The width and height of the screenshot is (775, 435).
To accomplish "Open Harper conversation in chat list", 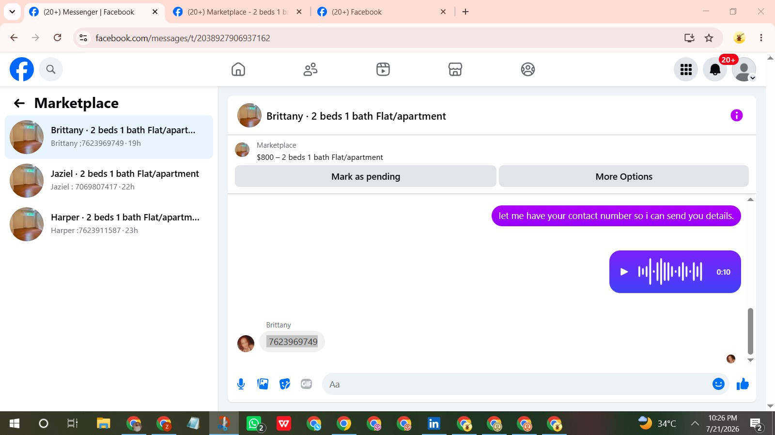I will [109, 224].
